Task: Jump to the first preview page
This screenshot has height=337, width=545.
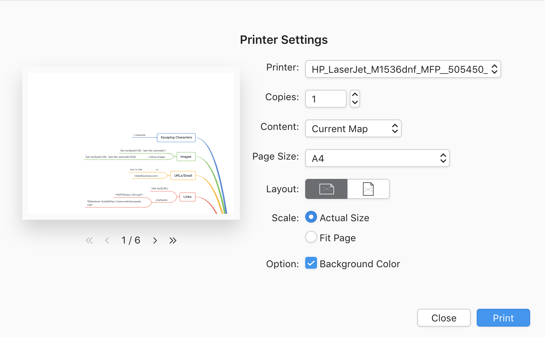Action: coord(89,241)
